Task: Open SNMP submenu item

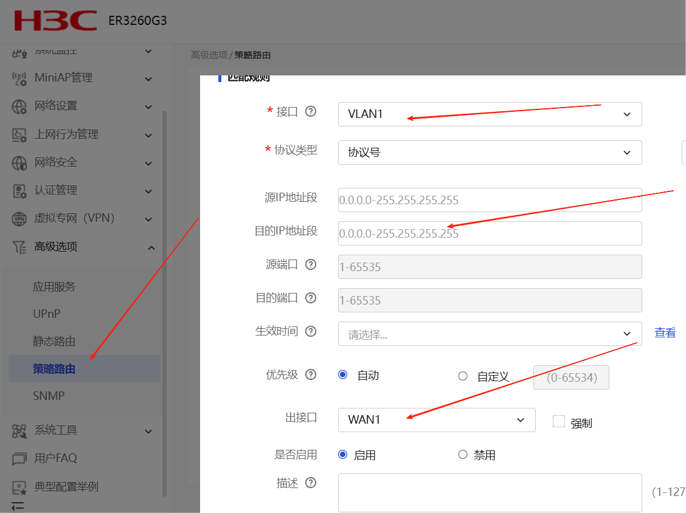Action: point(49,396)
